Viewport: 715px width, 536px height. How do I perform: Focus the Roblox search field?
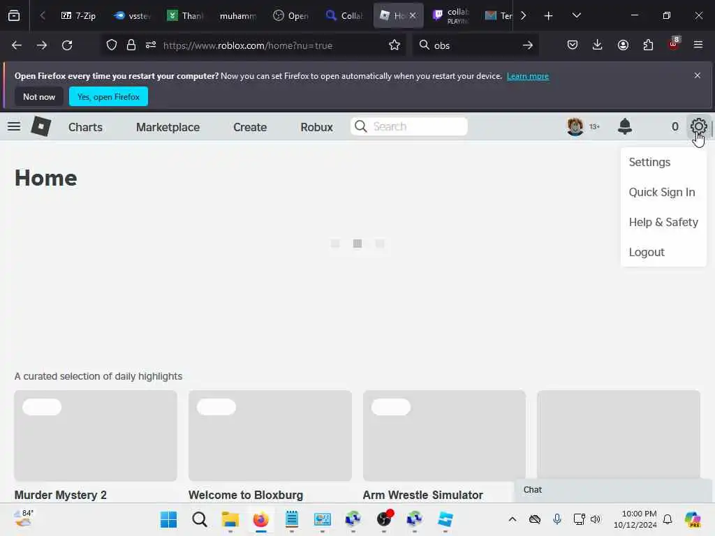pyautogui.click(x=409, y=126)
